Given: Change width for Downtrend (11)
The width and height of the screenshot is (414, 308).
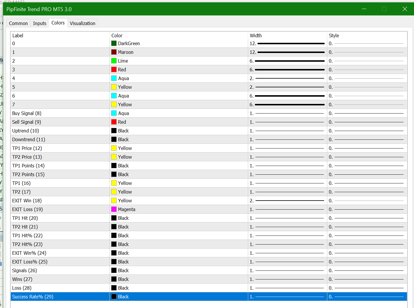Looking at the screenshot, I should tap(287, 139).
